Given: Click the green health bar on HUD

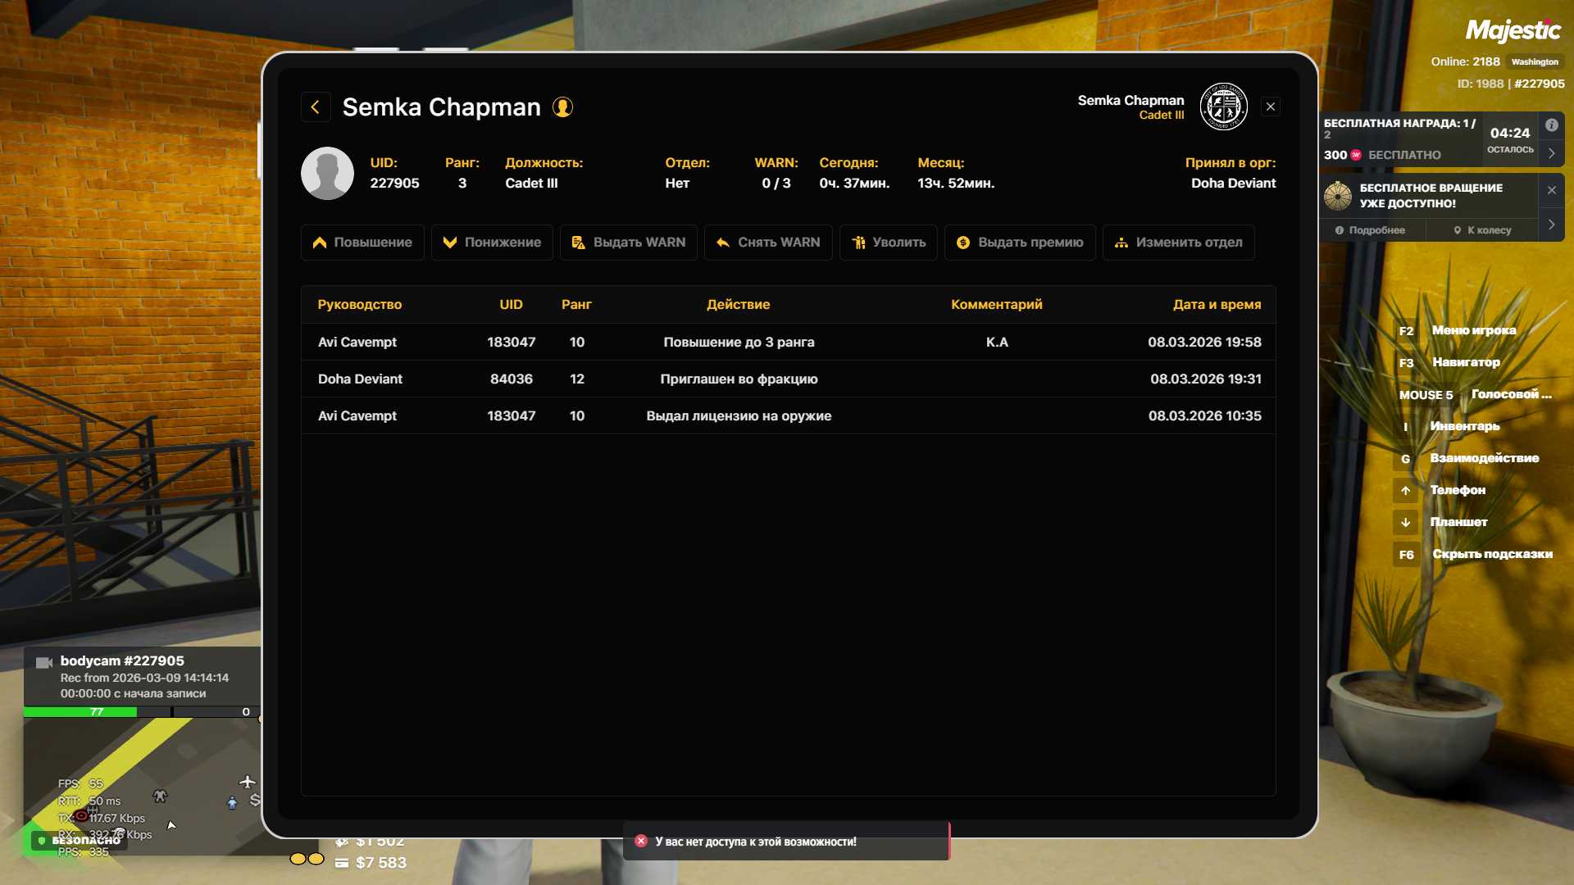Looking at the screenshot, I should 80,712.
